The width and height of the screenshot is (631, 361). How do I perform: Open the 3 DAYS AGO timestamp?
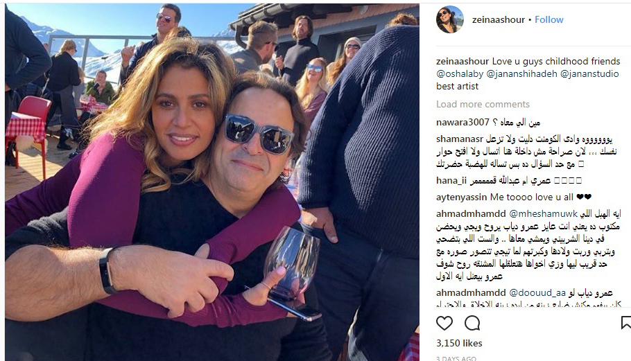click(x=456, y=358)
